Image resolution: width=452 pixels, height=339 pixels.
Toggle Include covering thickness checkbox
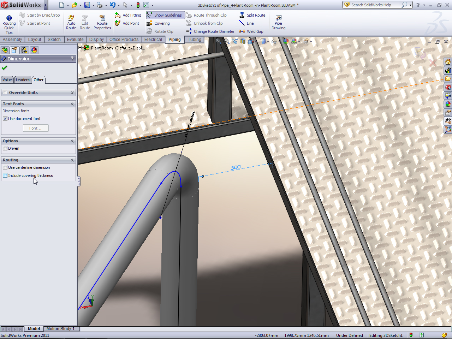(5, 176)
